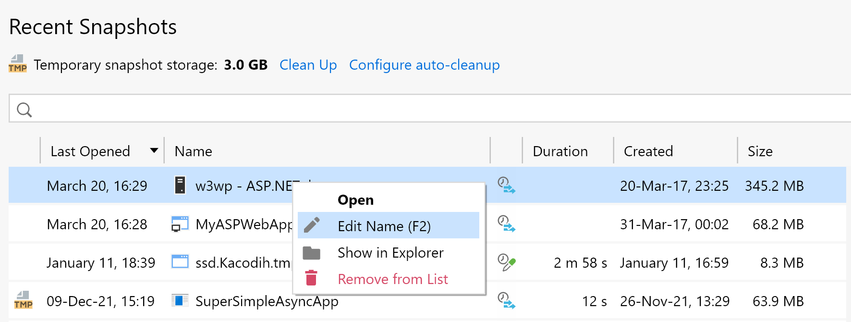Viewport: 851px width, 322px height.
Task: Select Edit Name (F2) in context menu
Action: pyautogui.click(x=384, y=226)
